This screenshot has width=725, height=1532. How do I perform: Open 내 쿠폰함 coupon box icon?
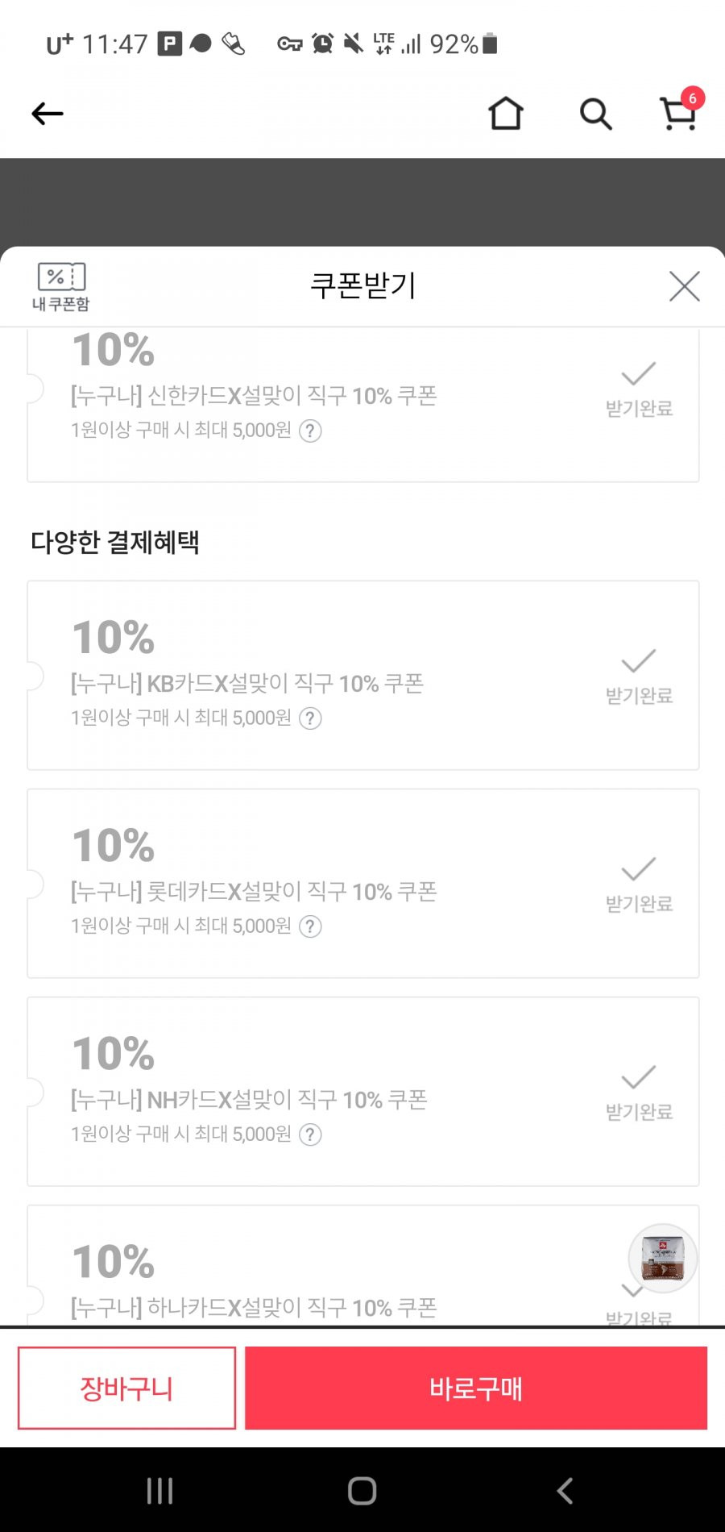pyautogui.click(x=61, y=287)
